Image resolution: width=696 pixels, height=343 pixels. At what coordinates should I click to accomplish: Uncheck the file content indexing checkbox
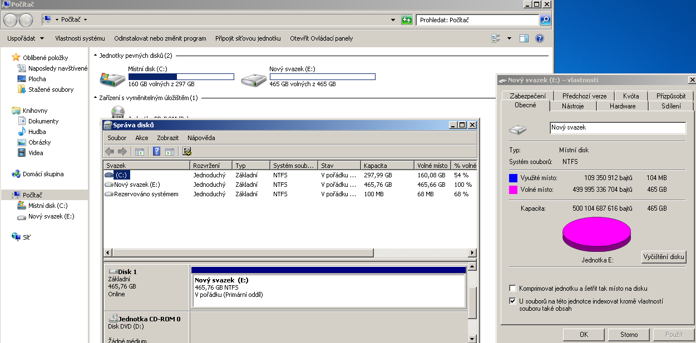(512, 301)
